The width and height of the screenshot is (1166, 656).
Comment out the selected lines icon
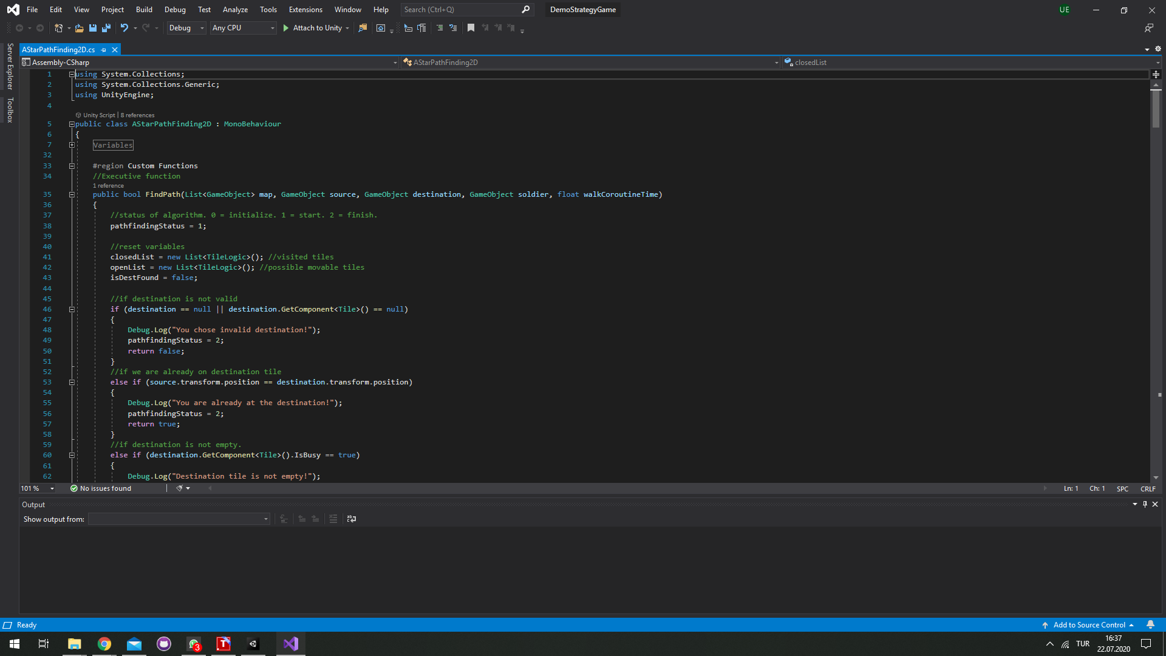440,28
